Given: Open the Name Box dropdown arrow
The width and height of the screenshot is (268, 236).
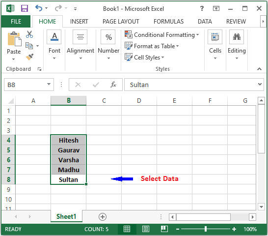Looking at the screenshot, I should pos(49,84).
